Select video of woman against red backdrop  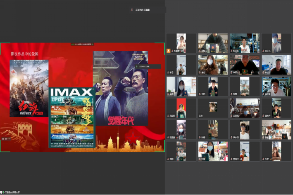pos(181,108)
